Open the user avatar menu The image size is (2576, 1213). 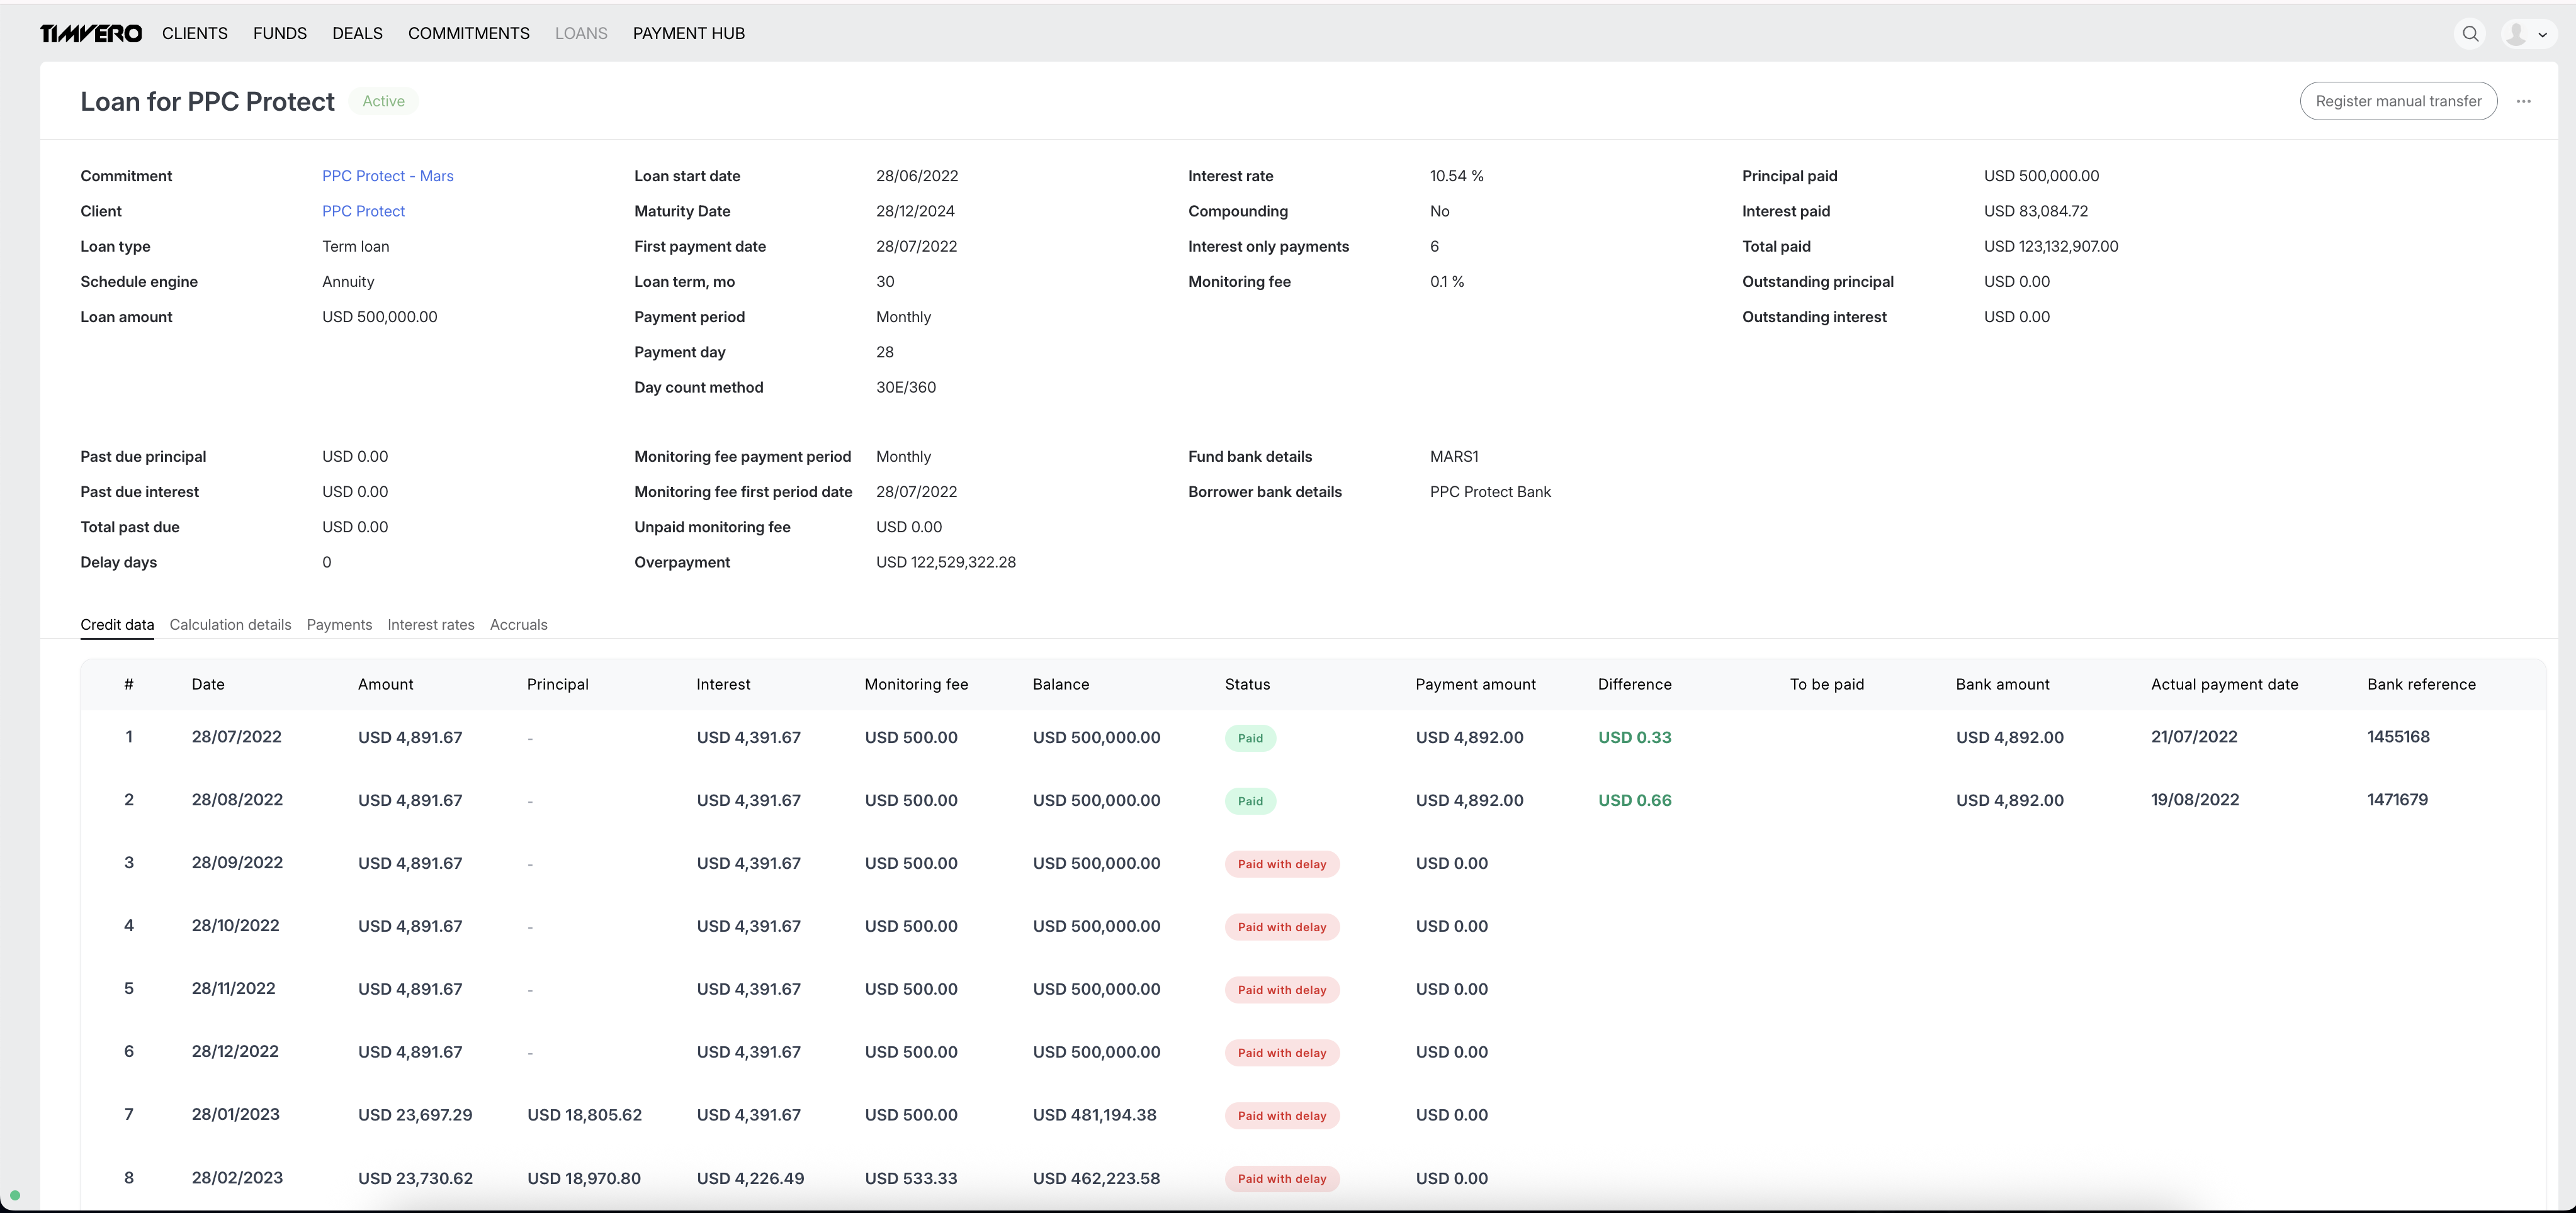[2527, 34]
